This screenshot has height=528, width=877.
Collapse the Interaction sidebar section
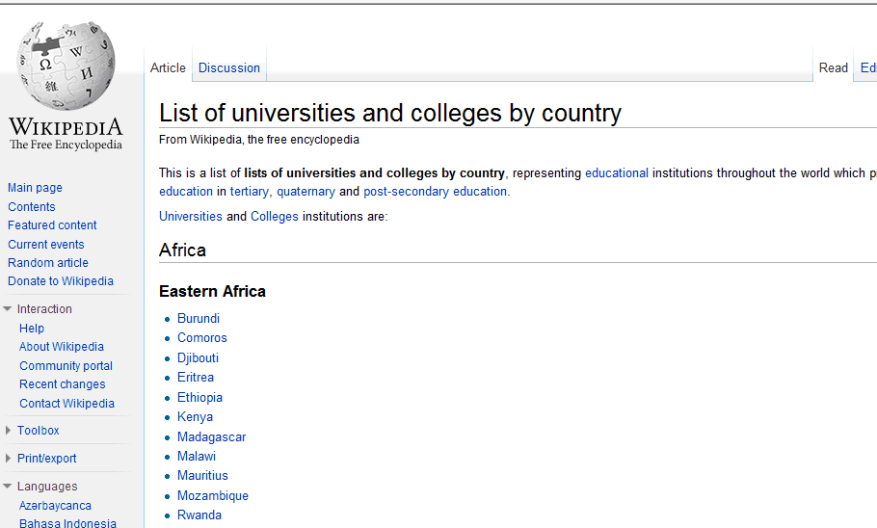tap(44, 309)
